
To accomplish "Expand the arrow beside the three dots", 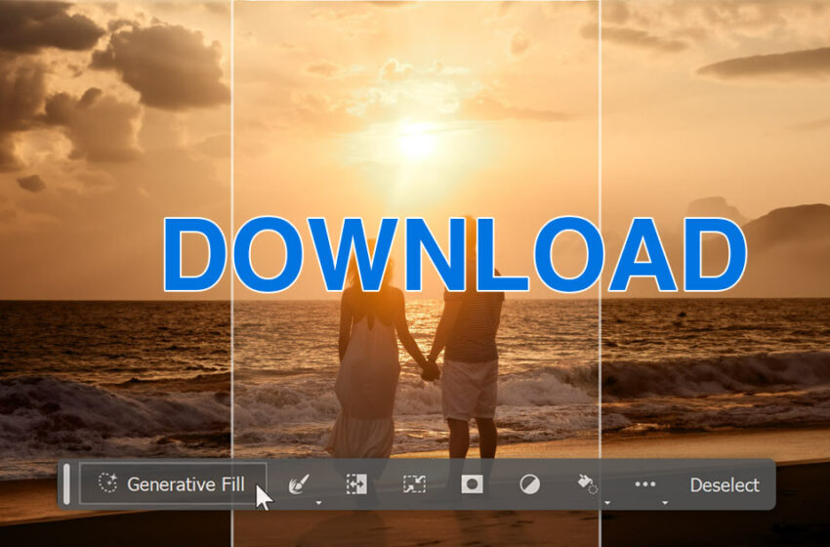I will tap(664, 502).
